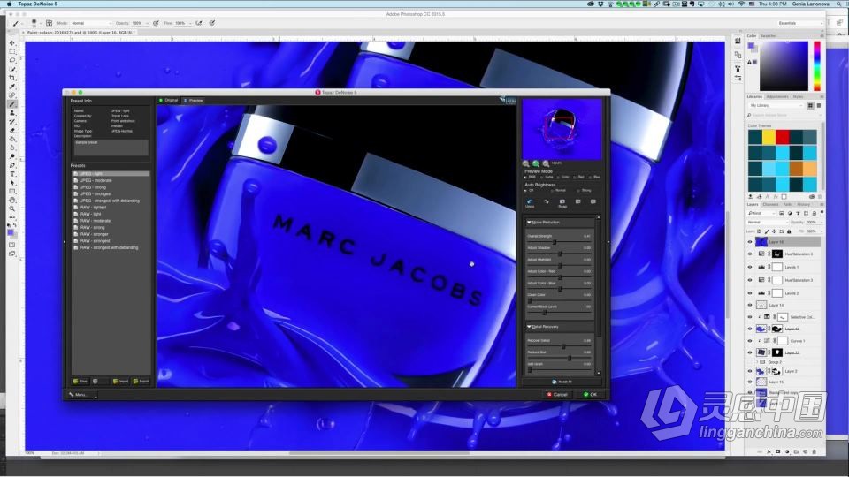This screenshot has height=477, width=849.
Task: Select the Lasso tool
Action: click(x=11, y=60)
